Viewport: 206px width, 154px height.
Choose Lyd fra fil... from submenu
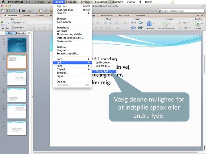coord(104,66)
